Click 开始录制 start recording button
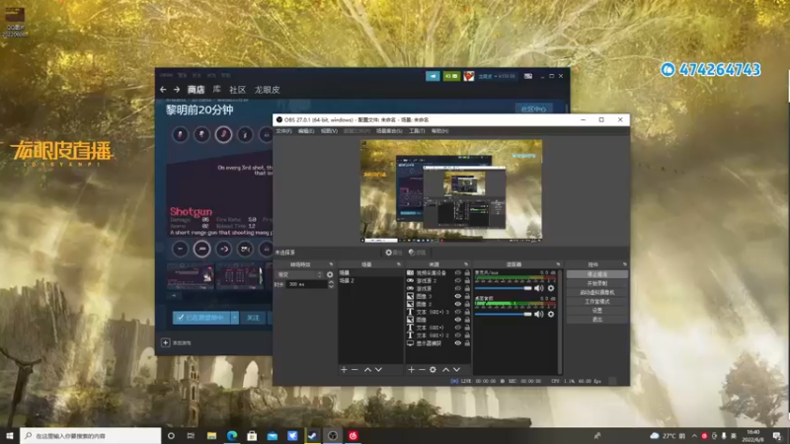 tap(597, 283)
